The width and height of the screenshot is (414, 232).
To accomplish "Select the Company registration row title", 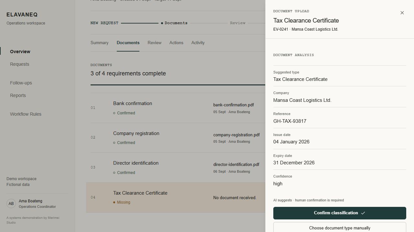I will [136, 133].
